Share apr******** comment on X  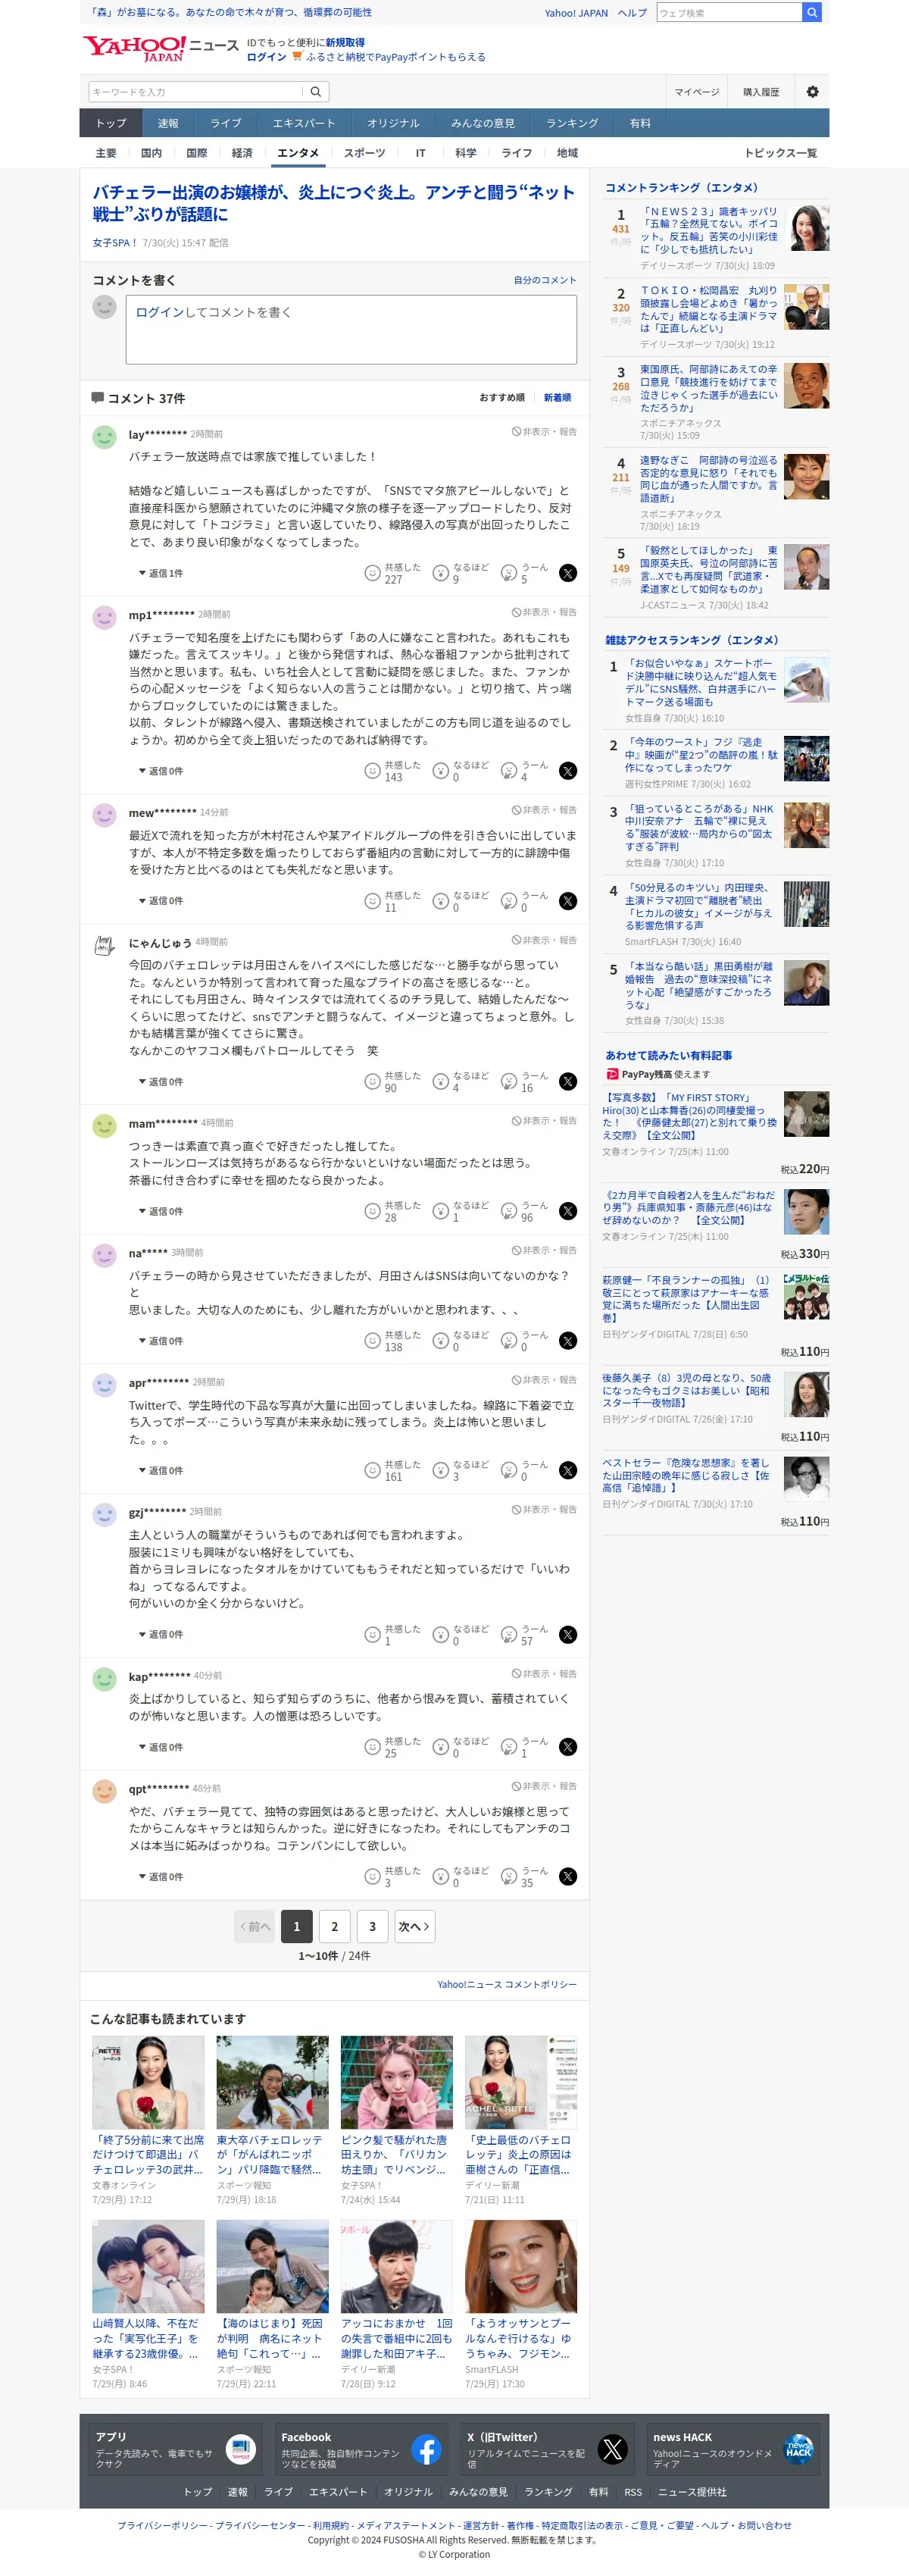click(x=568, y=1470)
